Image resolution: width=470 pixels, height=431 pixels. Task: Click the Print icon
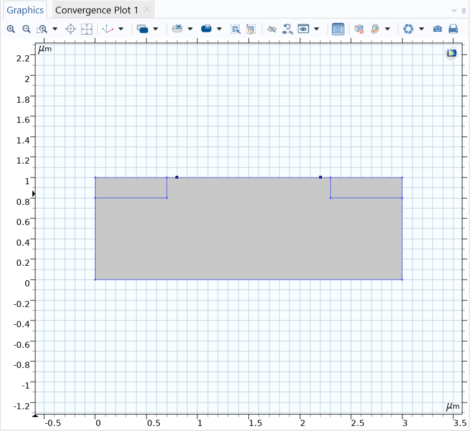tap(453, 29)
